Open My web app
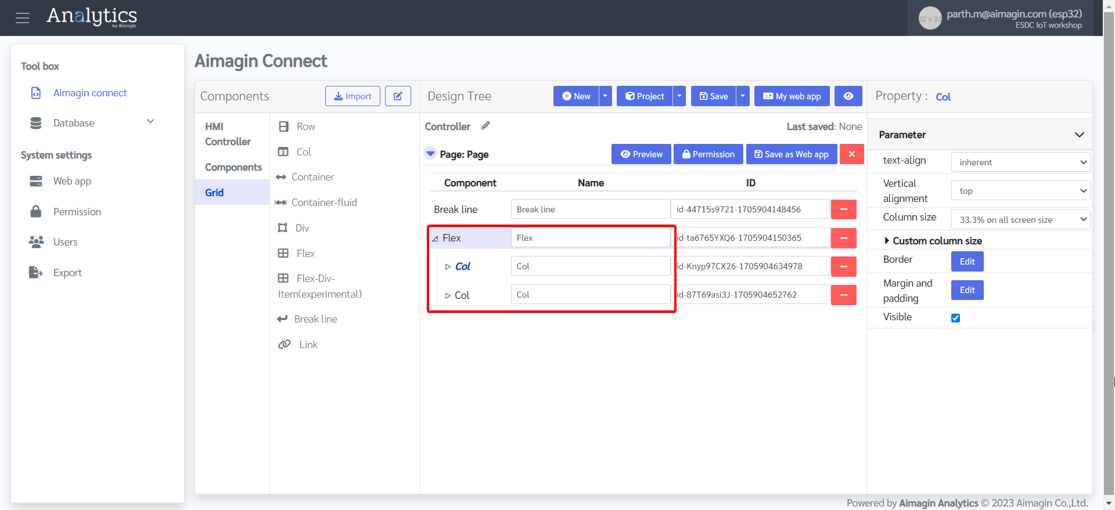Viewport: 1115px width, 510px height. [792, 96]
